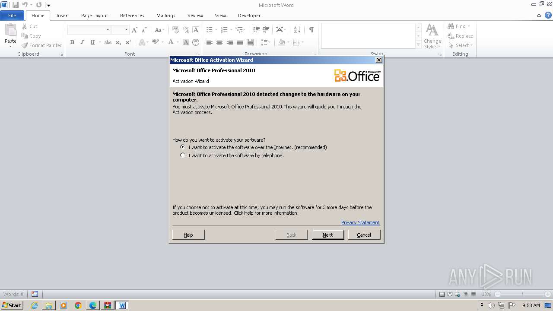
Task: Click the Grow Font icon
Action: [x=135, y=30]
